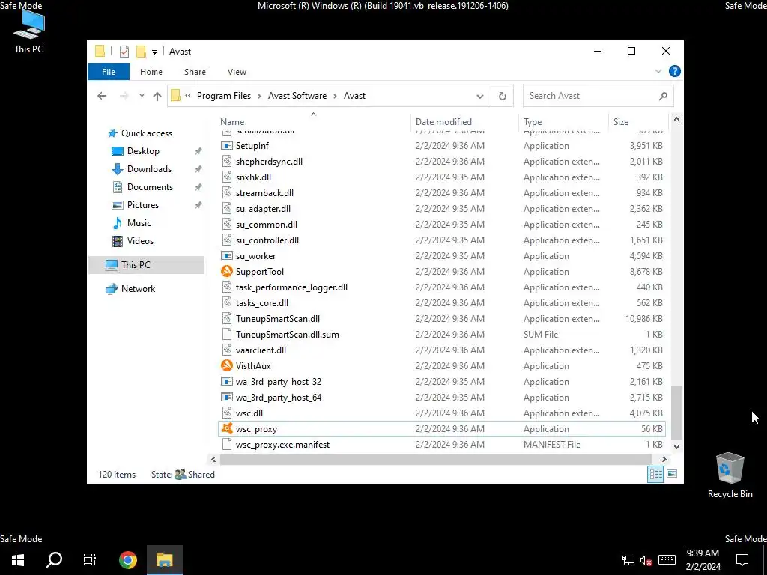Click the New folder toolbar icon
The width and height of the screenshot is (767, 575).
[x=141, y=52]
